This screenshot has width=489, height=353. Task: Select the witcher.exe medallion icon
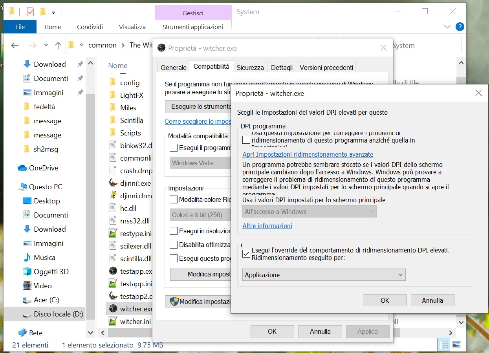[x=113, y=309]
